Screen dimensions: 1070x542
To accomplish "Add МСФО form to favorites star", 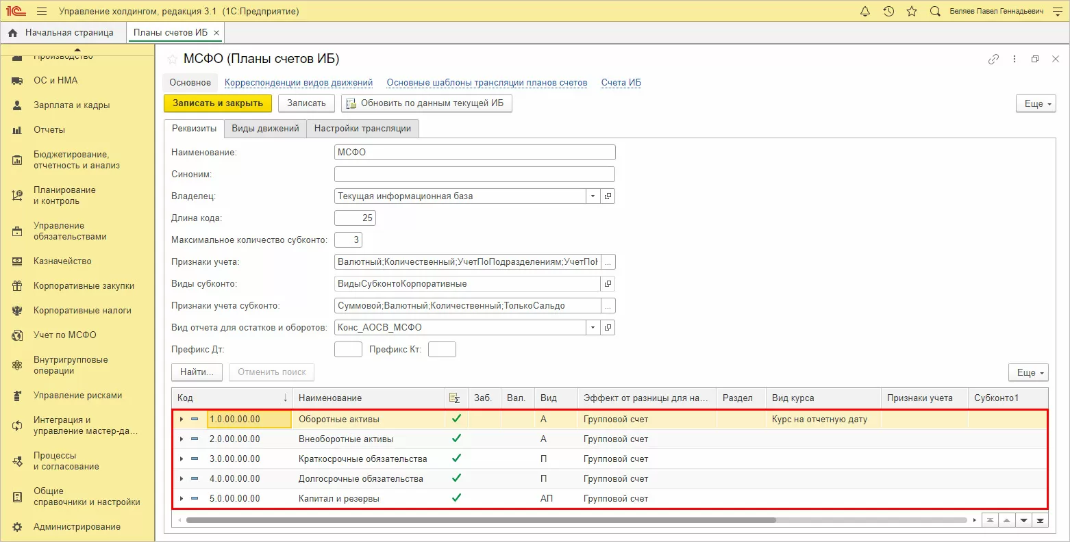I will click(x=172, y=60).
